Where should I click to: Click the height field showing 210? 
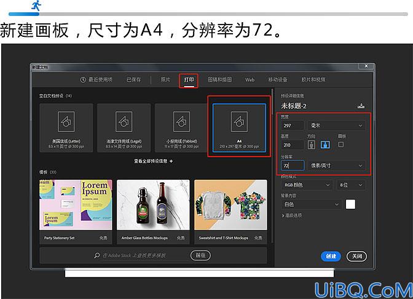(293, 145)
